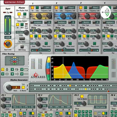Select RG Time Base in FG 2
117x117 pixels.
[x=61, y=113]
